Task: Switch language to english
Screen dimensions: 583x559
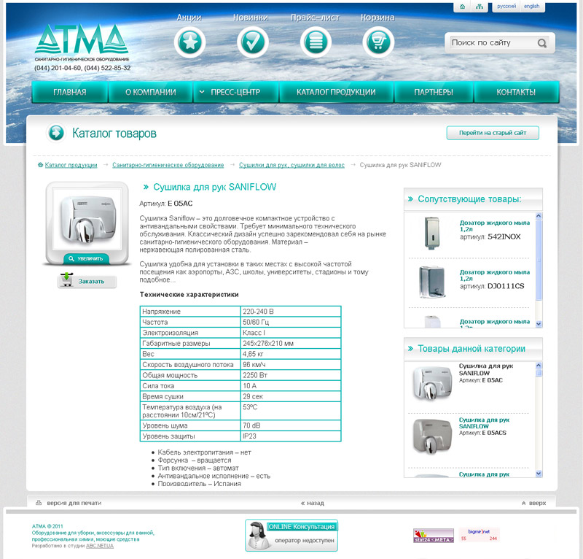Action: [x=531, y=7]
